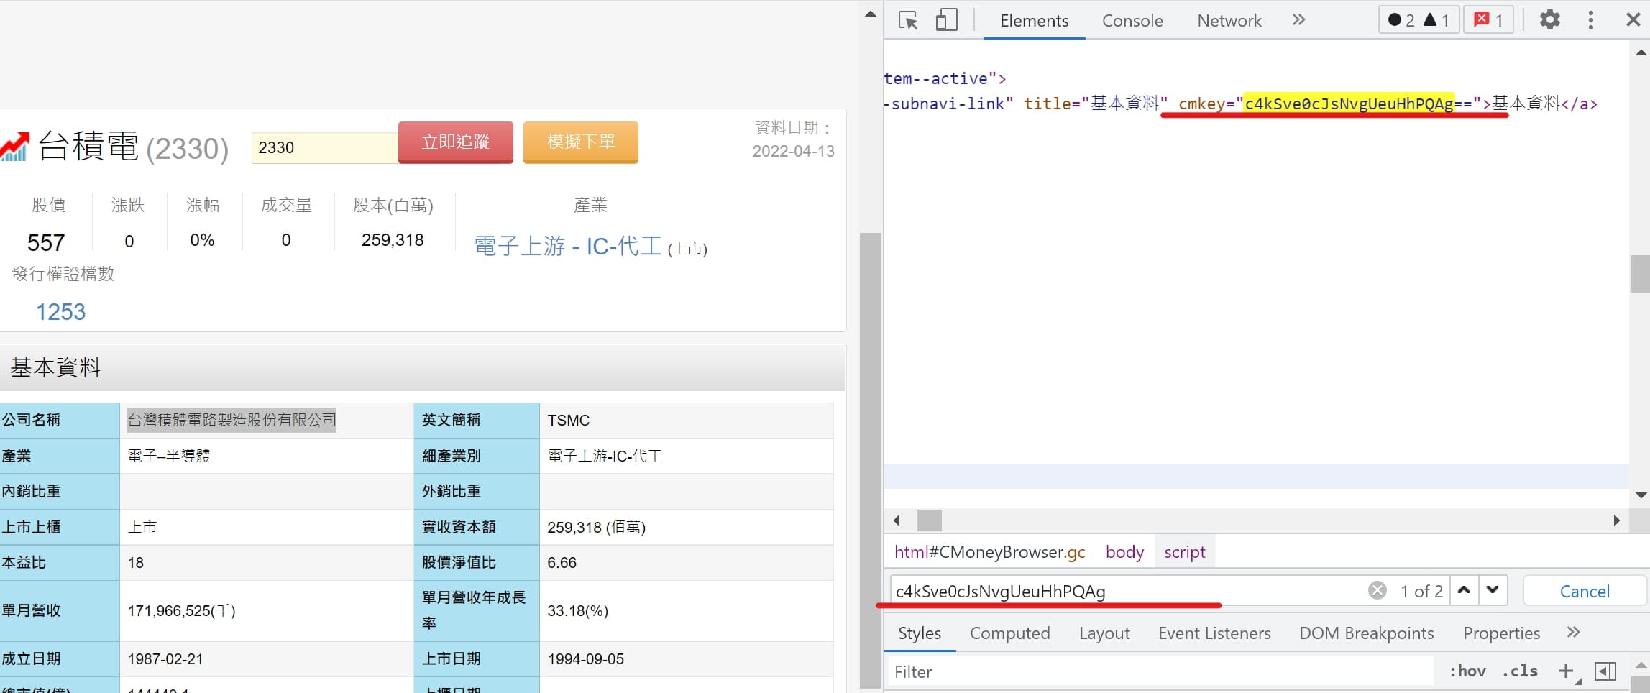Toggle the .cls class editor

(1519, 671)
